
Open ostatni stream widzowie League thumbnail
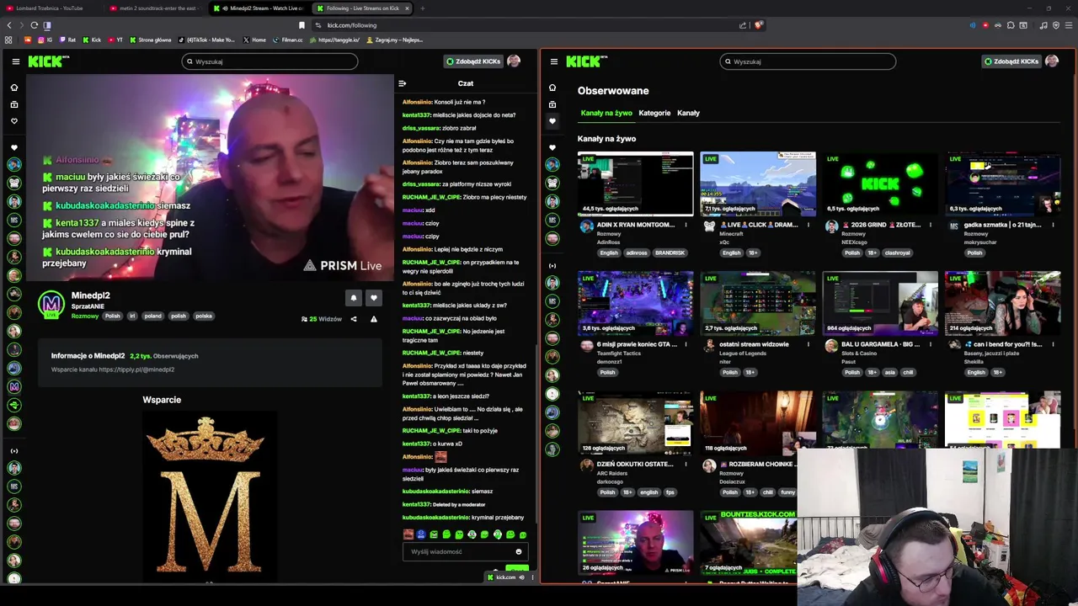click(758, 303)
